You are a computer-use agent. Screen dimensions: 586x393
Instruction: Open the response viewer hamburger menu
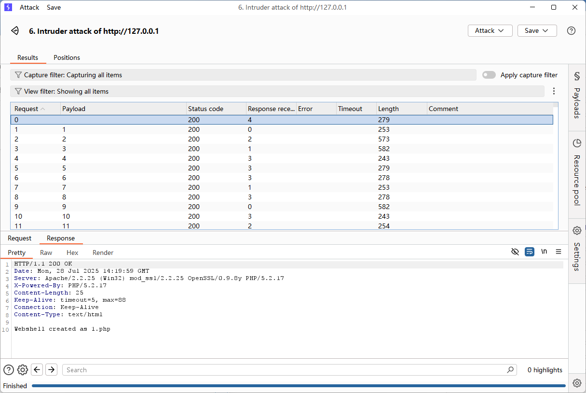click(x=559, y=252)
